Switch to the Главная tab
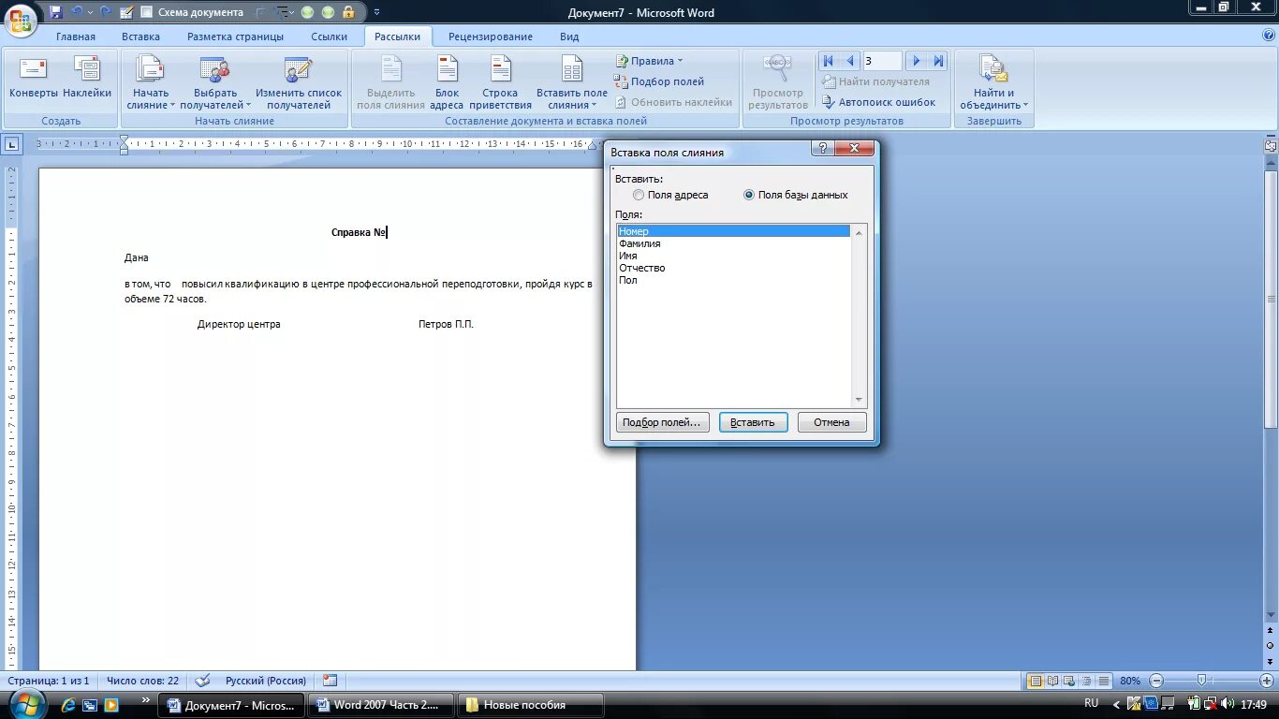Image resolution: width=1279 pixels, height=719 pixels. click(x=76, y=37)
